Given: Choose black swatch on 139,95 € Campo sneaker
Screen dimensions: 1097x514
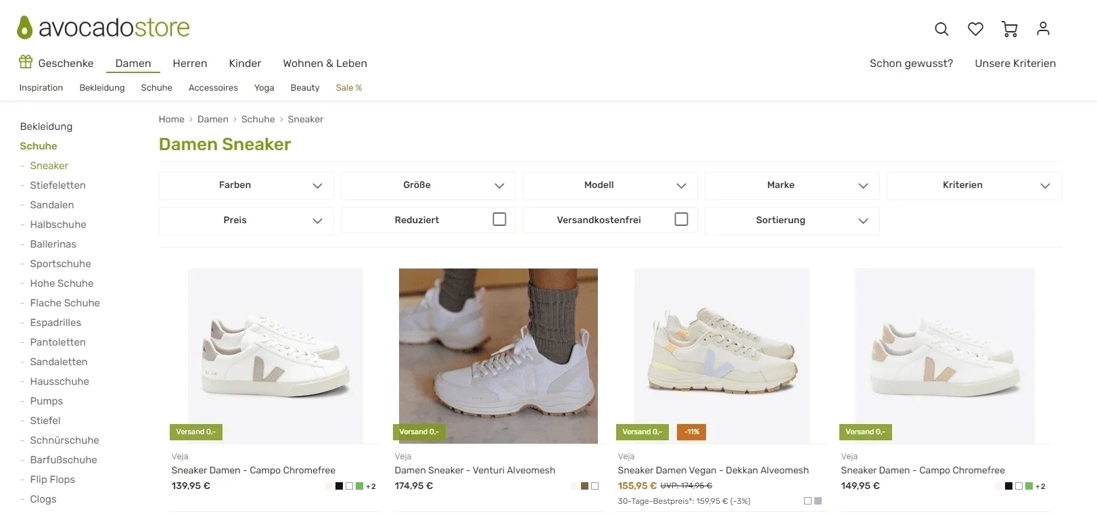Looking at the screenshot, I should 340,486.
